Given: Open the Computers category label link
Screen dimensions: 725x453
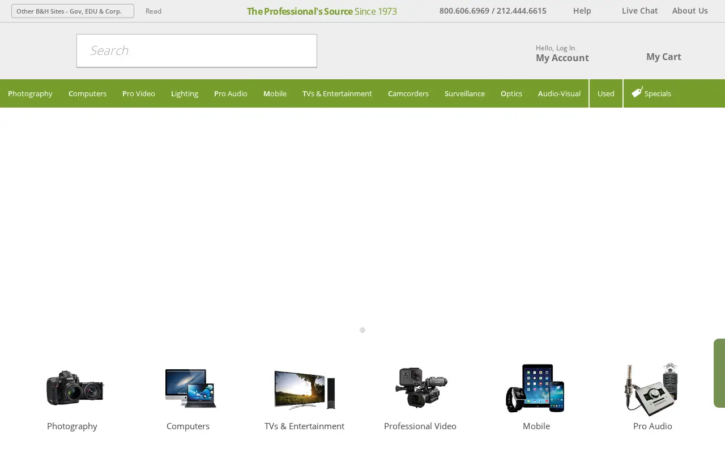Looking at the screenshot, I should click(x=188, y=426).
